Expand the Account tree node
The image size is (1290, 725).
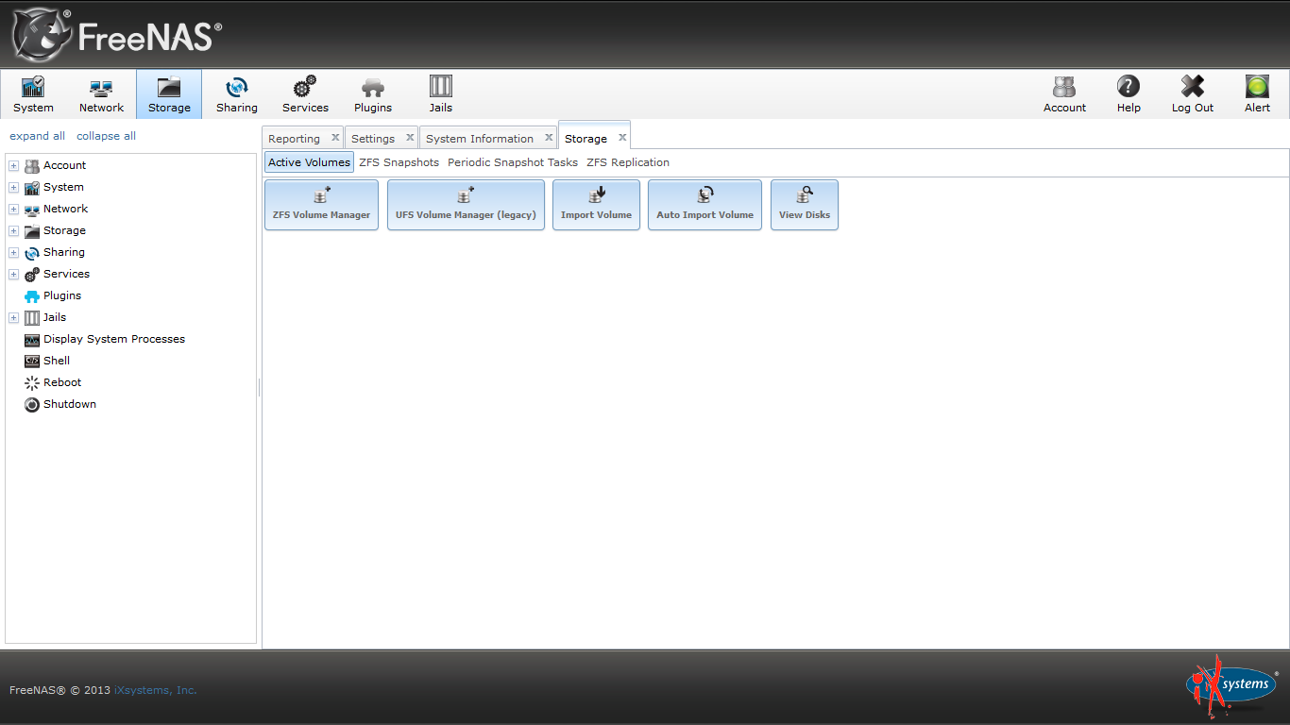click(x=14, y=166)
